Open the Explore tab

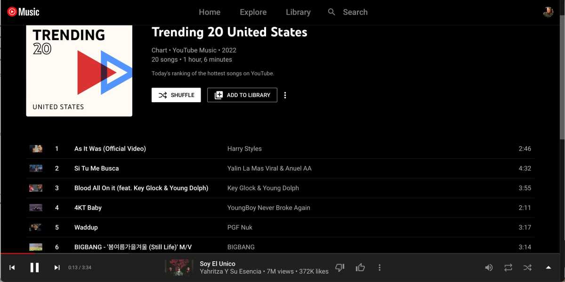coord(253,12)
